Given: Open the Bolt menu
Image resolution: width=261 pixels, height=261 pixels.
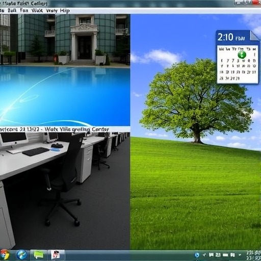Looking at the screenshot, I should coord(12,11).
